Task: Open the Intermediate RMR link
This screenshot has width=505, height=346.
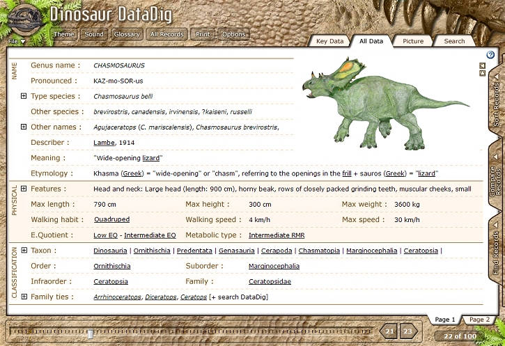Action: point(277,235)
